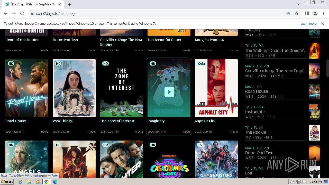This screenshot has width=329, height=185.
Task: Open Road House in the sidebar list
Action: [257, 91]
